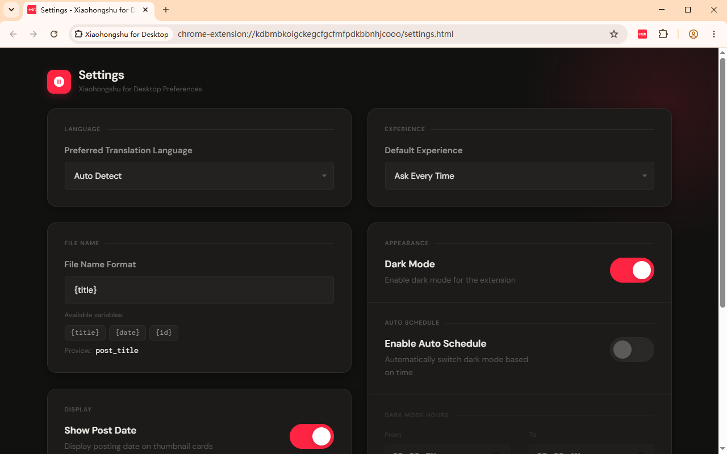Disable the Show Post Date toggle
The width and height of the screenshot is (727, 454).
click(x=312, y=436)
